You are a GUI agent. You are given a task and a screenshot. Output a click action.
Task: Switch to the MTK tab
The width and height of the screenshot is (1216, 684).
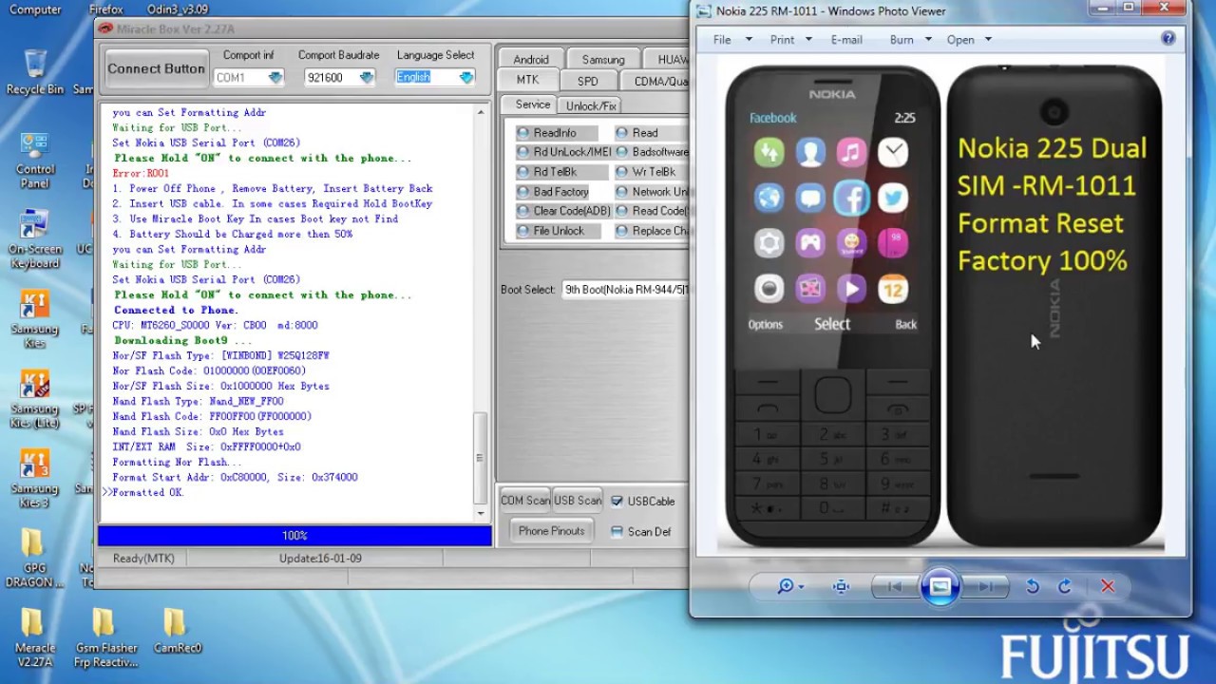coord(527,81)
